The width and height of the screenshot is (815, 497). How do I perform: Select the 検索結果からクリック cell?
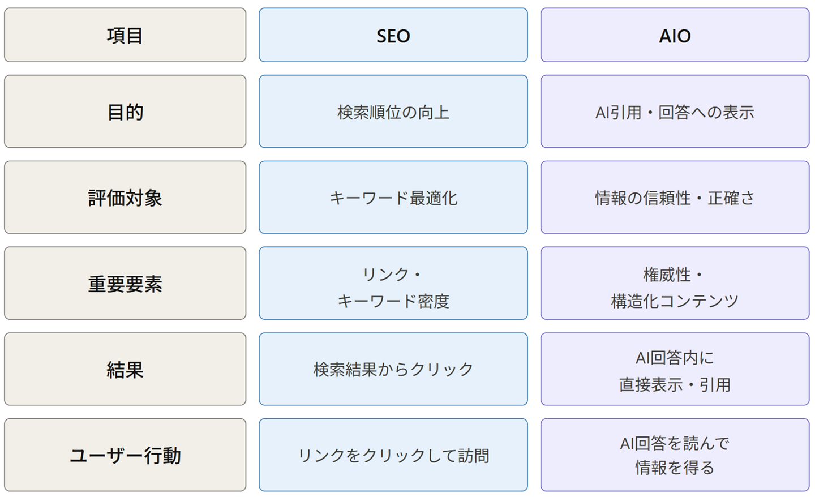click(393, 369)
